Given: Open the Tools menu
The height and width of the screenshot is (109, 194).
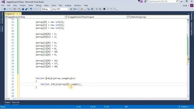Looking at the screenshot, I should tap(54, 5).
